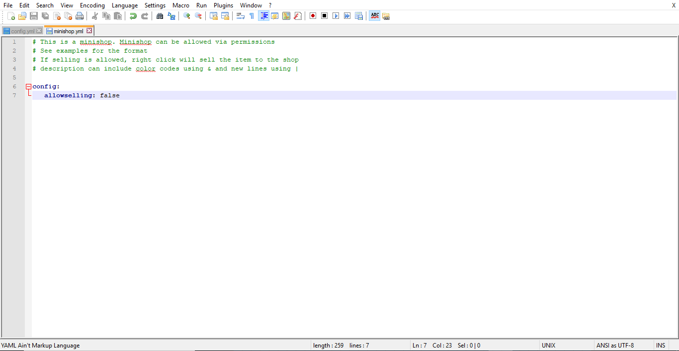Screen dimensions: 679x351
Task: Open Find with the binoculars icon
Action: click(x=160, y=16)
